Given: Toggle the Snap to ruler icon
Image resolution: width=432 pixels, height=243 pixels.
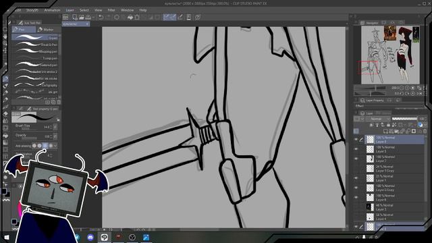Looking at the screenshot, I should pos(166,18).
